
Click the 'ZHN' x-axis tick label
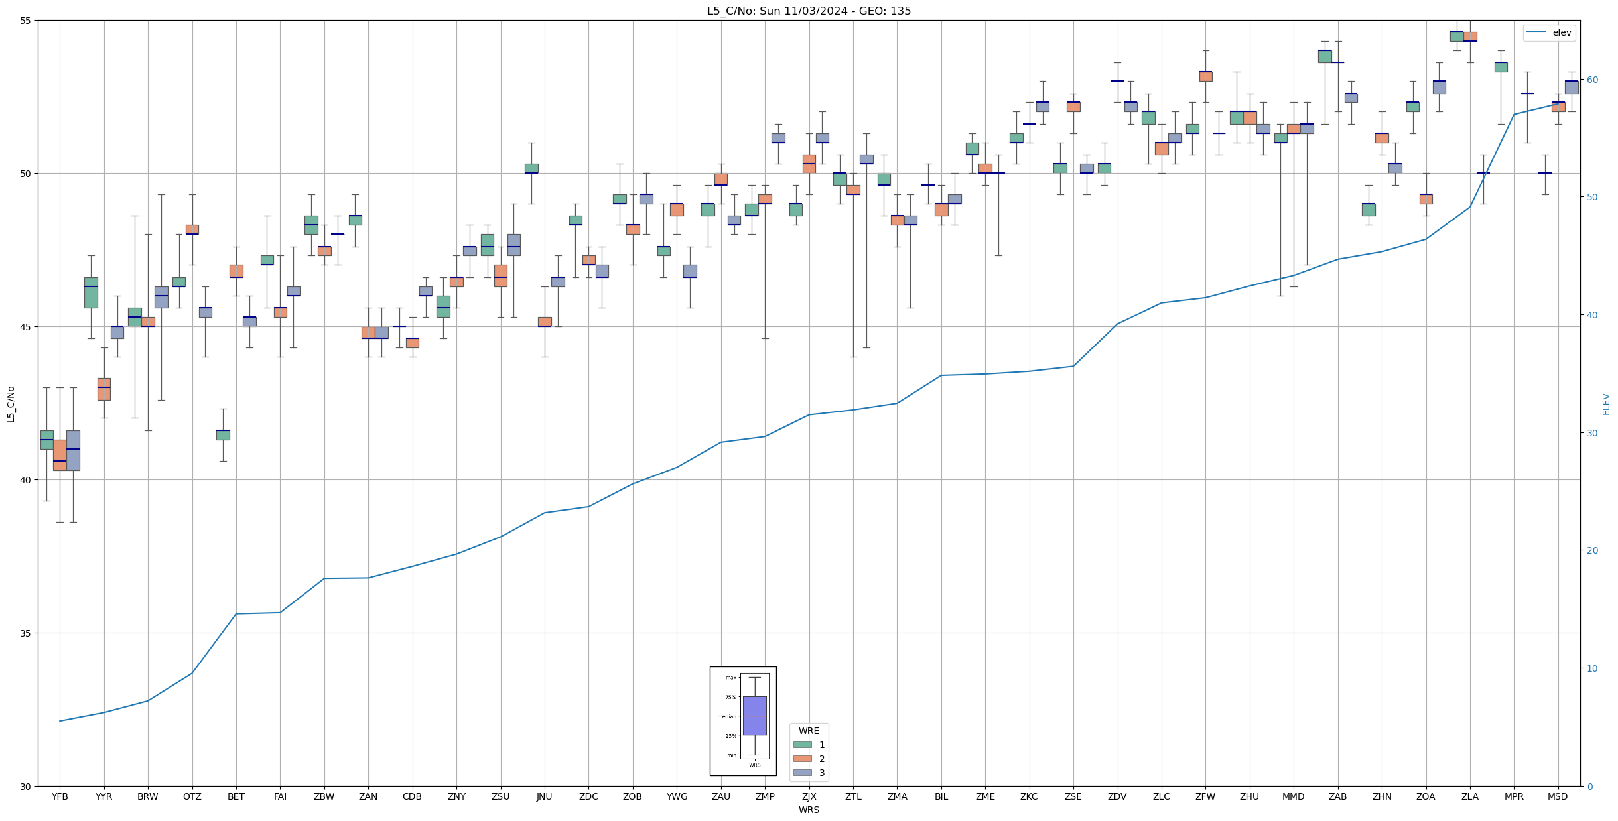click(x=1382, y=796)
